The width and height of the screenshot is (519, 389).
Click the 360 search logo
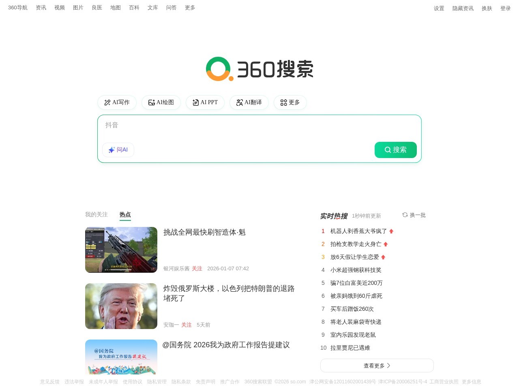pyautogui.click(x=259, y=69)
